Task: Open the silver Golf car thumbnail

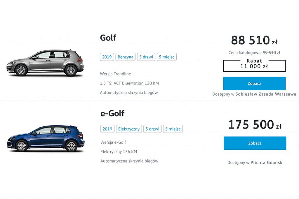Action: point(45,63)
